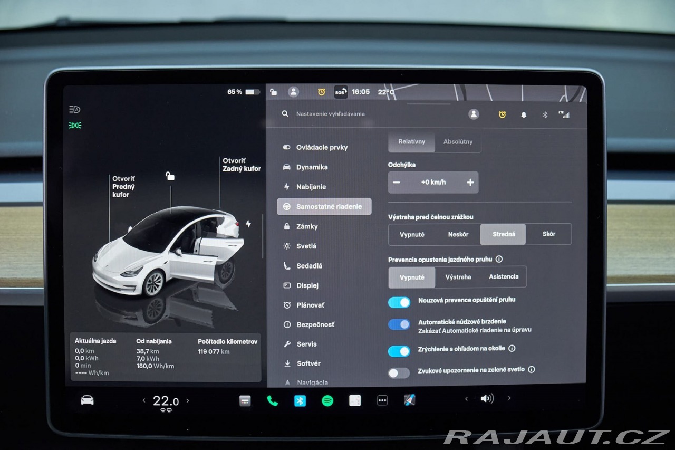Set collision warning to Skôr
This screenshot has height=450, width=675.
pos(548,234)
